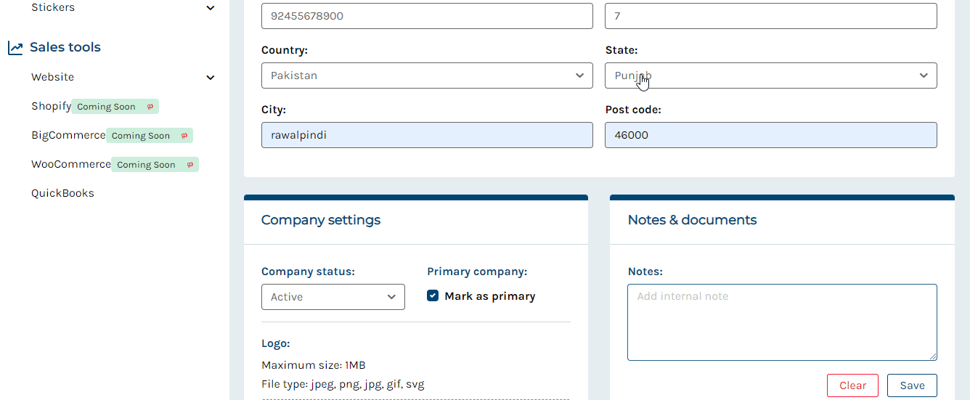Screen dimensions: 970x400
Task: Open the Country dropdown showing Pakistan
Action: tap(427, 75)
